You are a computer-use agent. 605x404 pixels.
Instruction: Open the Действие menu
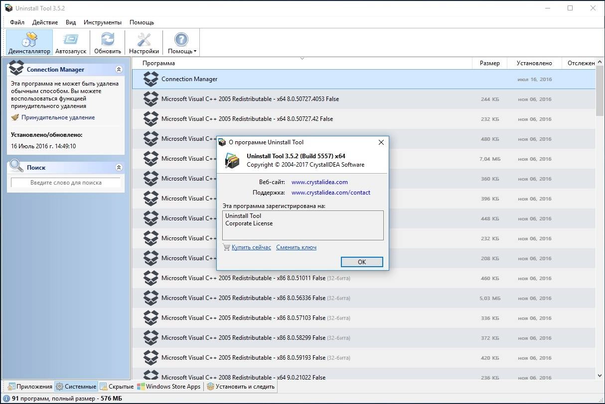(45, 22)
